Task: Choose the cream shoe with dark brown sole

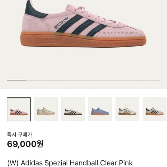Action: [x=73, y=109]
